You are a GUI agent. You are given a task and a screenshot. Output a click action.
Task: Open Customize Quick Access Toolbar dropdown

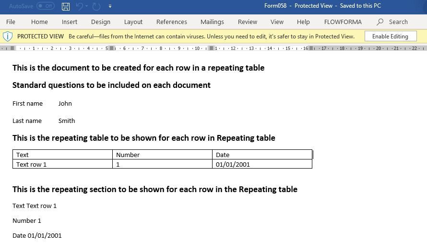coord(110,6)
